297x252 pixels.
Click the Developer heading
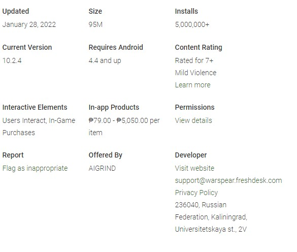tap(191, 155)
